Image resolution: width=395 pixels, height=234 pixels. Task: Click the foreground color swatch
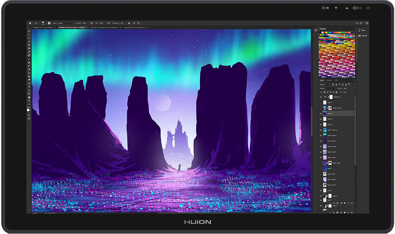28,110
